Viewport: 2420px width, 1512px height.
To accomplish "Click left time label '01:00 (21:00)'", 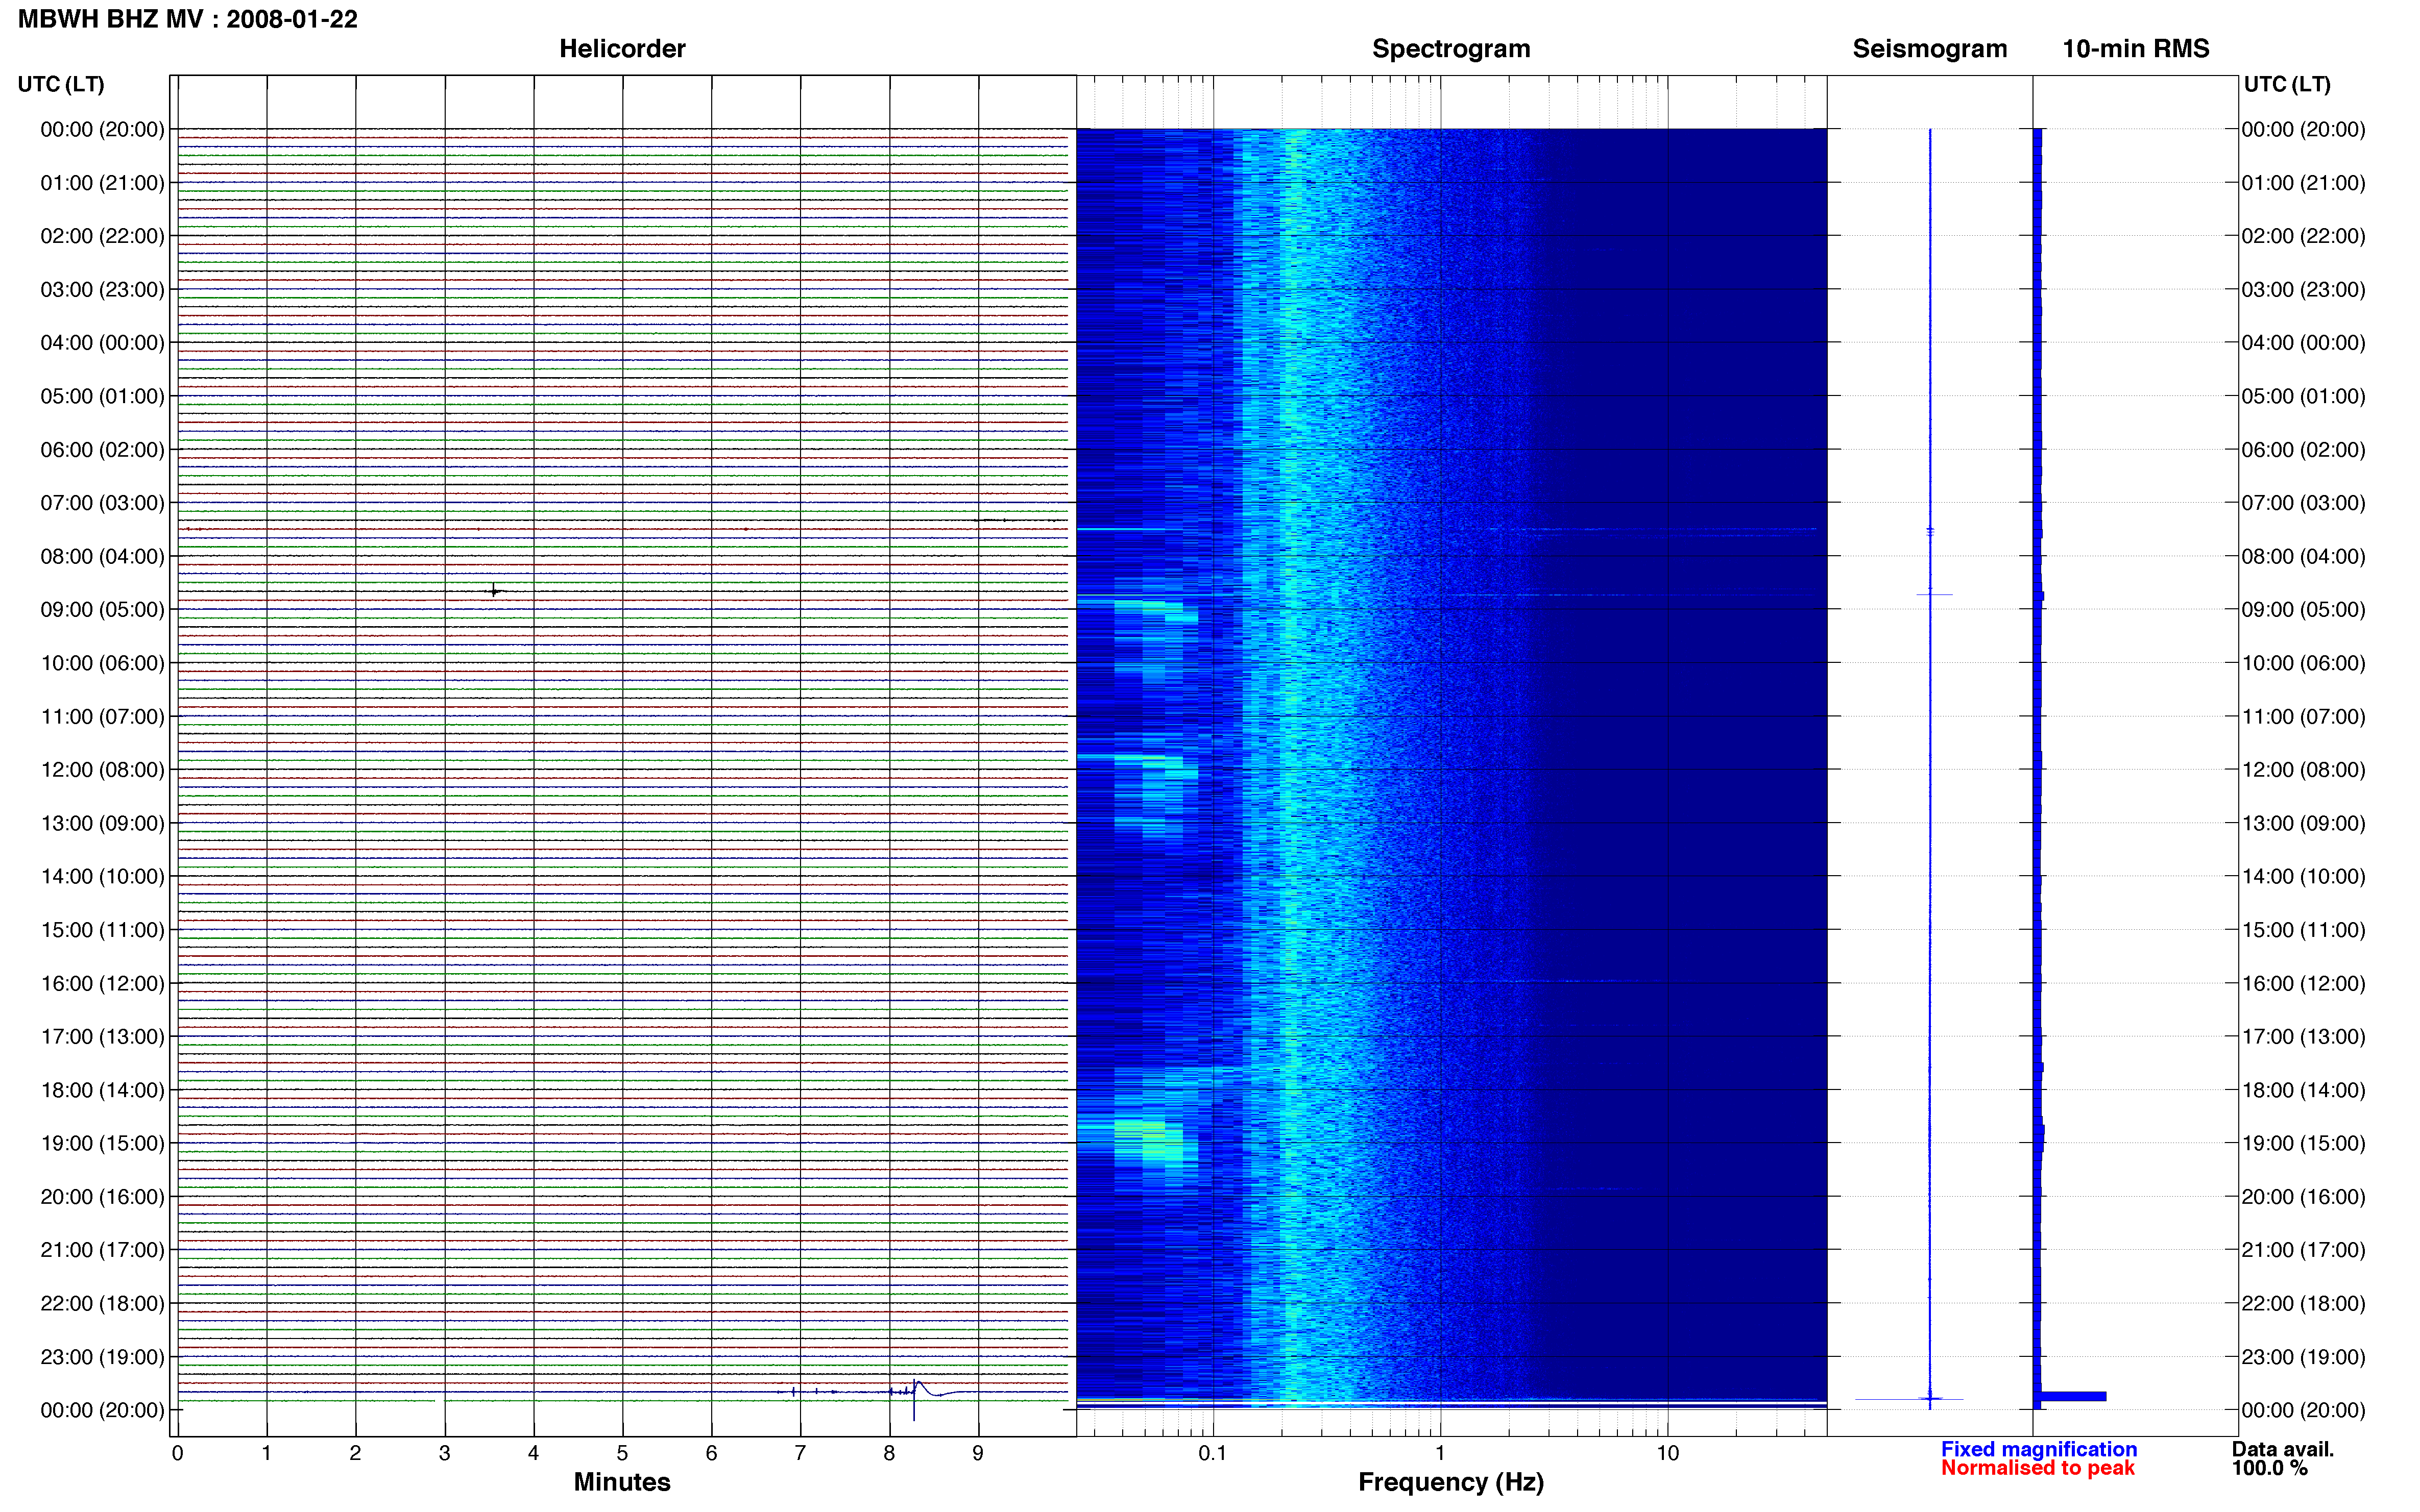I will 102,183.
